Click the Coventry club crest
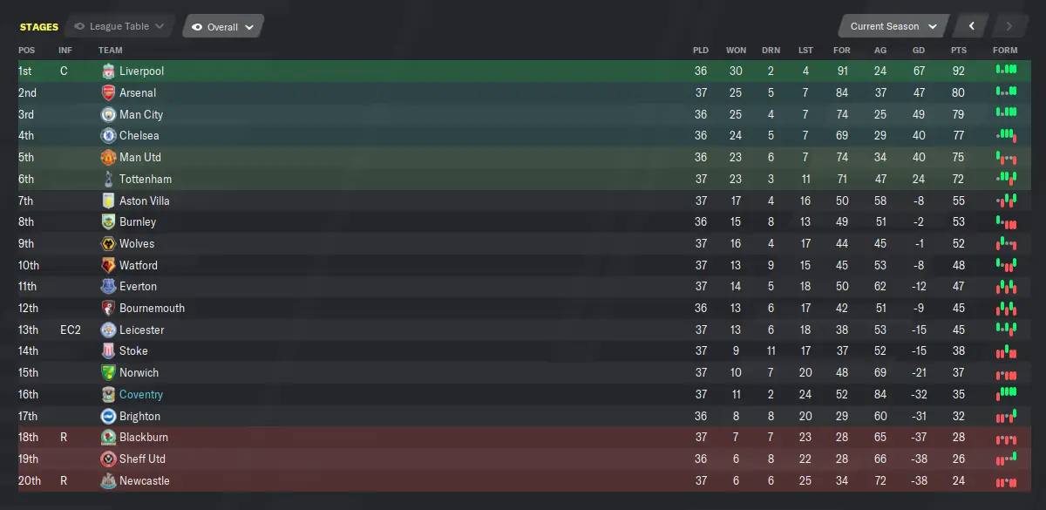 coord(108,394)
